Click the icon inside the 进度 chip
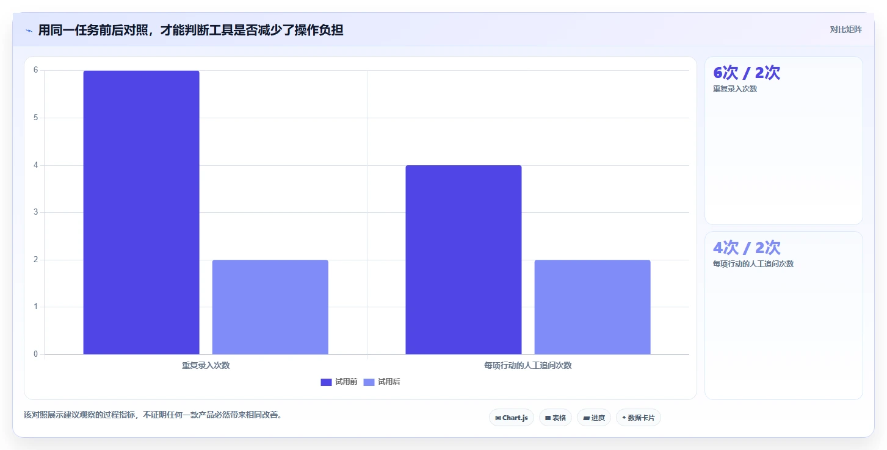 pos(586,418)
